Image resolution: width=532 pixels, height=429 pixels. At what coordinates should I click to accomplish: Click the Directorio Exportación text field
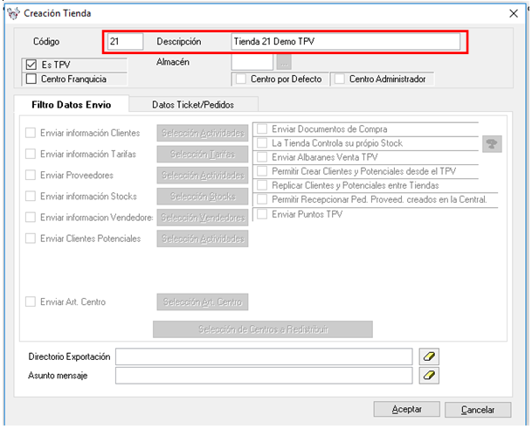(263, 356)
